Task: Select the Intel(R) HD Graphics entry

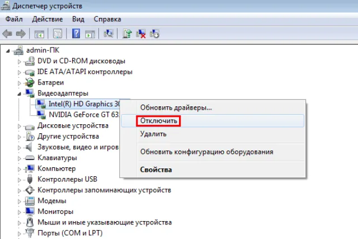Action: (x=84, y=104)
